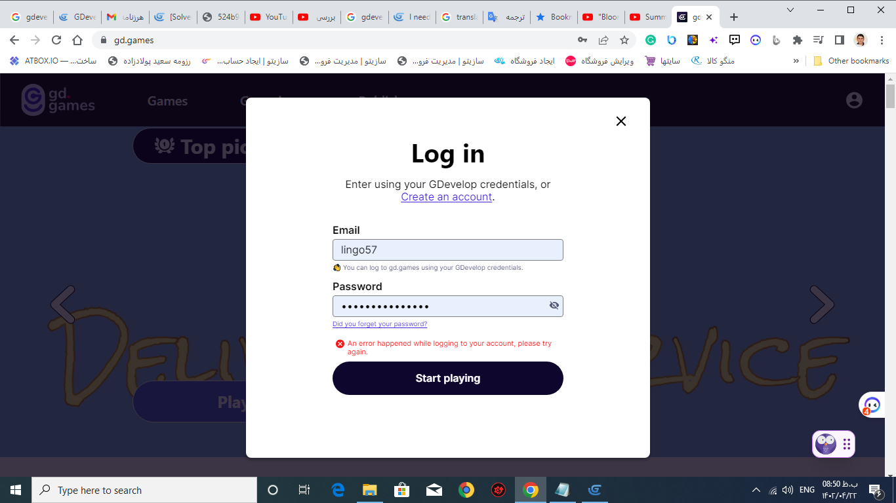Click the gd.games logo
Image resolution: width=896 pixels, height=503 pixels.
tap(58, 100)
